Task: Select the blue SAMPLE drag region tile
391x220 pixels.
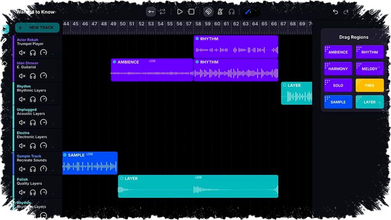Action: point(338,102)
